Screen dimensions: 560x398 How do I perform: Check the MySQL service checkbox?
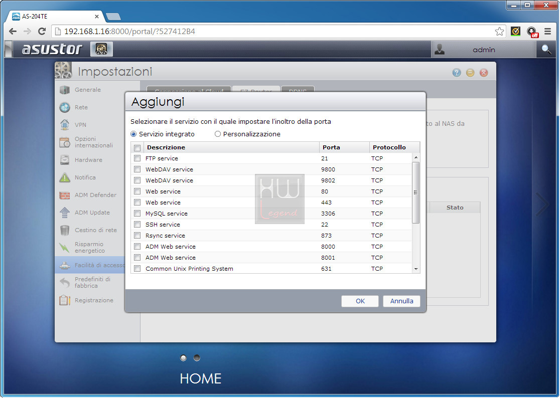[x=137, y=214]
